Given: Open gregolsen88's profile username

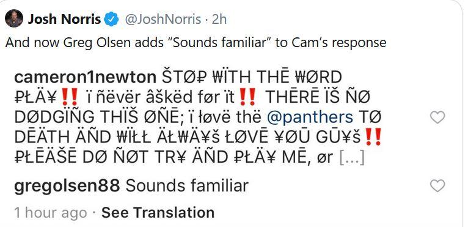Looking at the screenshot, I should 67,187.
